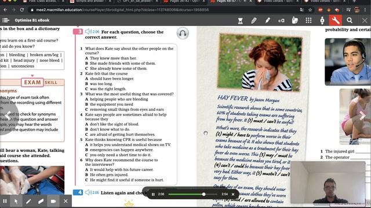
Task: Go to next page arrow
Action: (x=362, y=116)
